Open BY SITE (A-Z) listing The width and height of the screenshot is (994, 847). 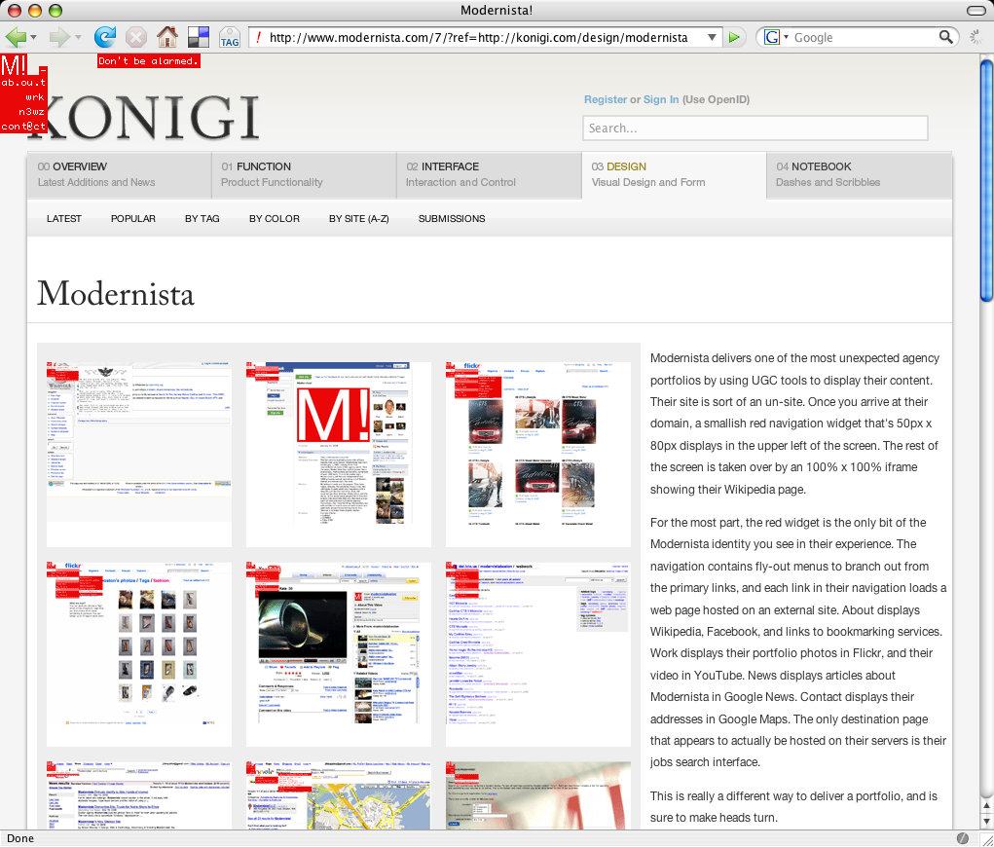(359, 219)
